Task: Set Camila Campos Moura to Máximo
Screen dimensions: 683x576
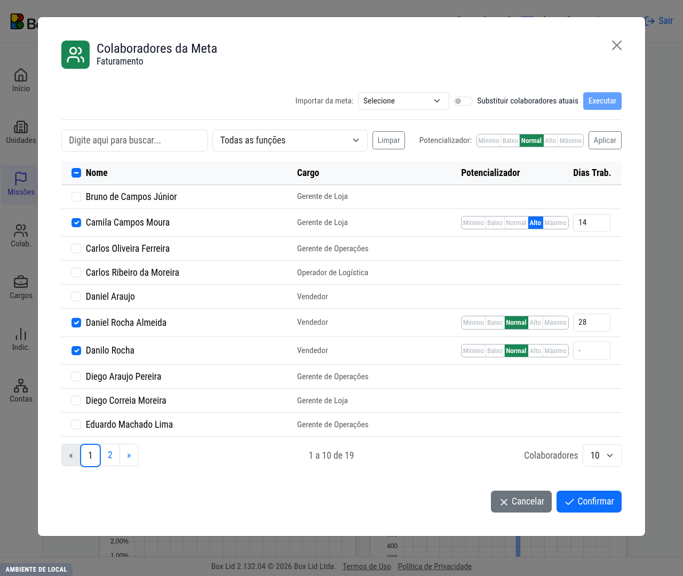Action: click(555, 223)
